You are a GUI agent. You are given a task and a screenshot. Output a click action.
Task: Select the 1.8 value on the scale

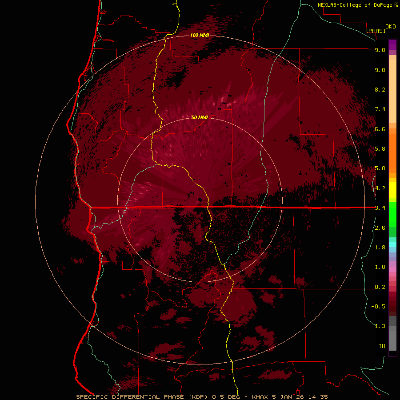pyautogui.click(x=380, y=248)
